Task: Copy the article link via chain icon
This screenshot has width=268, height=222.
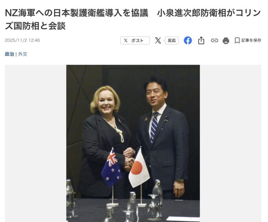Action: click(214, 41)
